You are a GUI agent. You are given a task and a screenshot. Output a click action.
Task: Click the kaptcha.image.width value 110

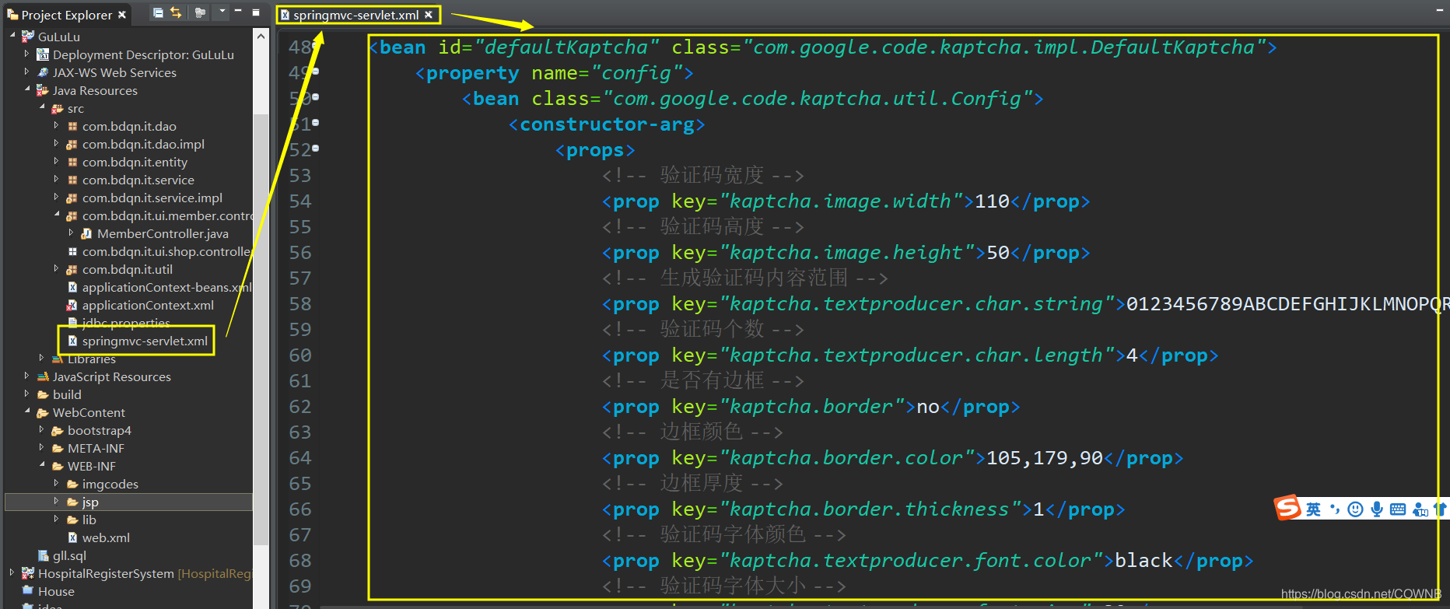[x=992, y=201]
